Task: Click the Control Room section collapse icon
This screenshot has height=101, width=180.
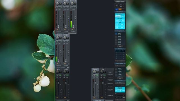Action: click(93, 100)
